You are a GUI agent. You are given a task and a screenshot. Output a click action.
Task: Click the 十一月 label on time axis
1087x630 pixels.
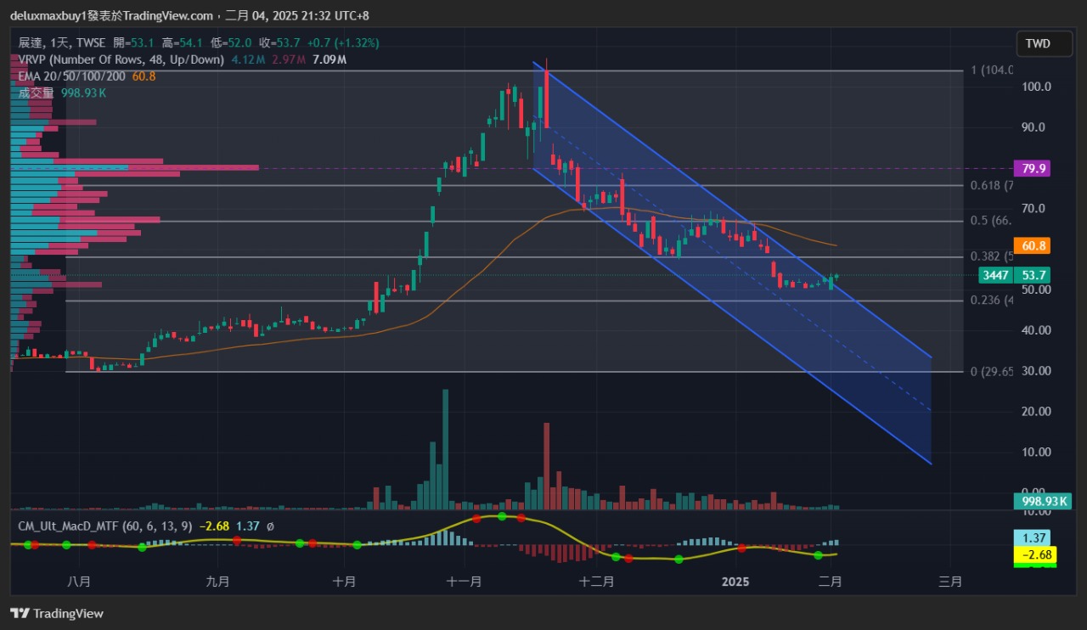tap(464, 582)
